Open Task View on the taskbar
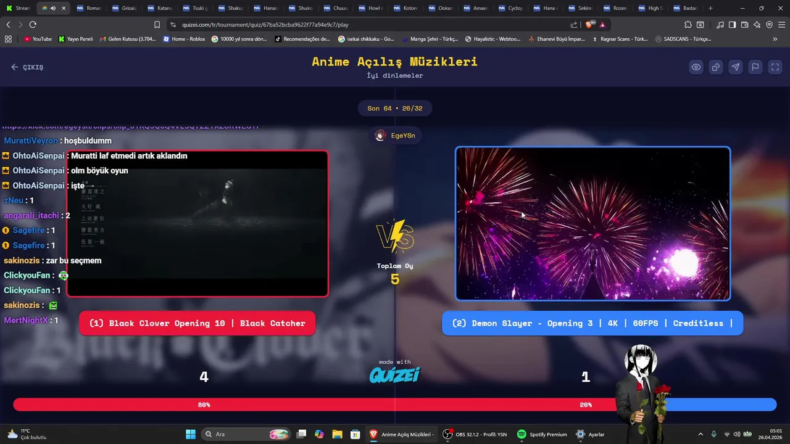The height and width of the screenshot is (444, 790). coord(301,434)
